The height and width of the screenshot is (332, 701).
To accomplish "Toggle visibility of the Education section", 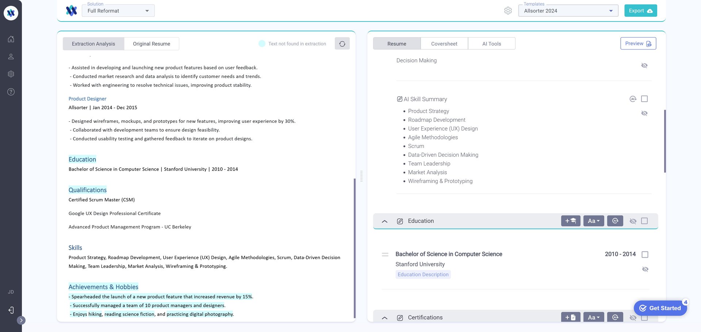I will [x=633, y=221].
